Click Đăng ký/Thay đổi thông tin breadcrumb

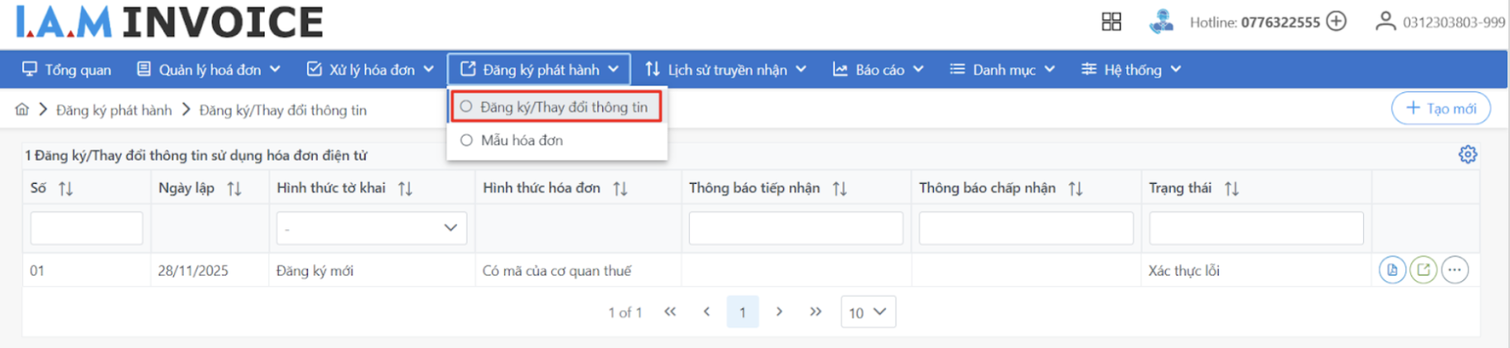click(283, 110)
